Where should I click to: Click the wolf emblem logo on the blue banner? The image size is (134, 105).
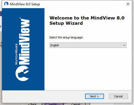[22, 73]
